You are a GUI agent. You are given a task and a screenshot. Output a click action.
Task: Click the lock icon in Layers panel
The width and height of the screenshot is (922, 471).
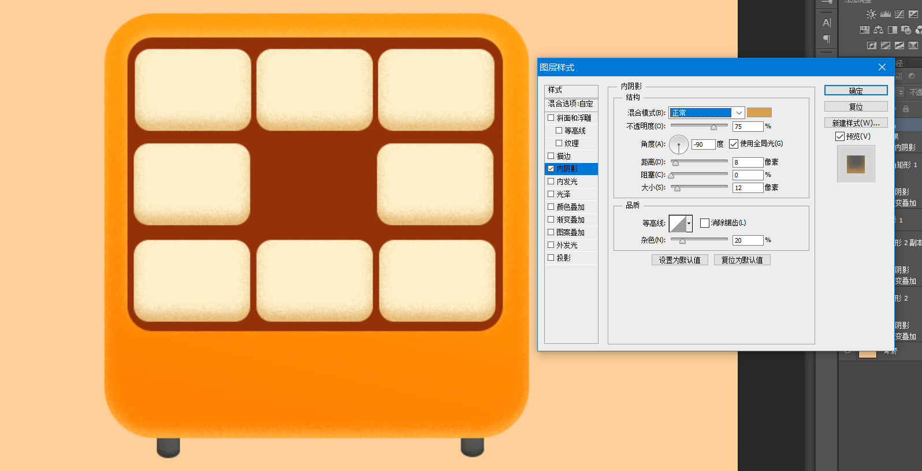coord(906,109)
